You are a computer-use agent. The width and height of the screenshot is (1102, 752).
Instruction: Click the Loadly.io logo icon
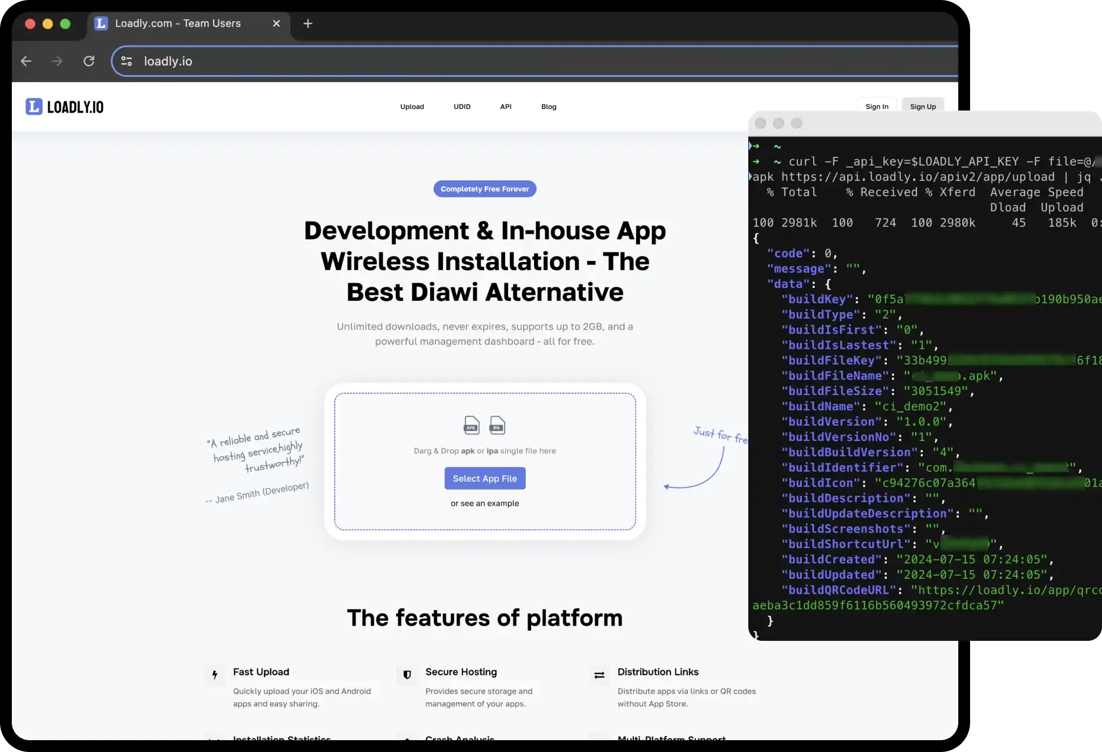34,106
